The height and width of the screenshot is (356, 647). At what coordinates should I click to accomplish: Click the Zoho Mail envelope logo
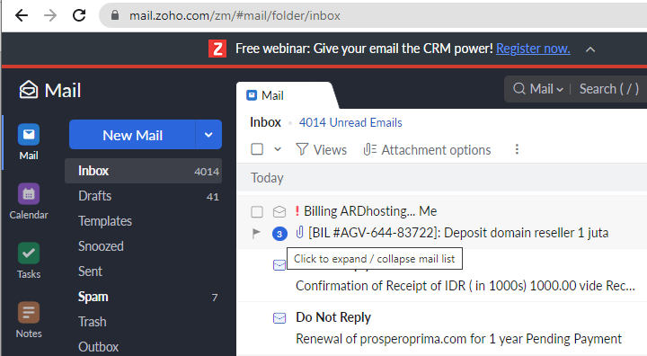pyautogui.click(x=29, y=90)
